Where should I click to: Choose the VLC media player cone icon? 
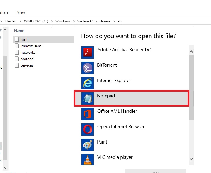(x=88, y=160)
